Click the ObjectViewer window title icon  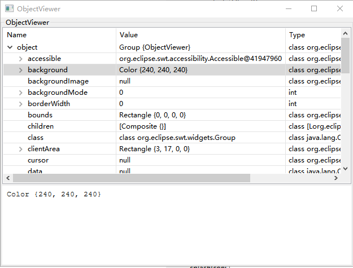(x=9, y=9)
